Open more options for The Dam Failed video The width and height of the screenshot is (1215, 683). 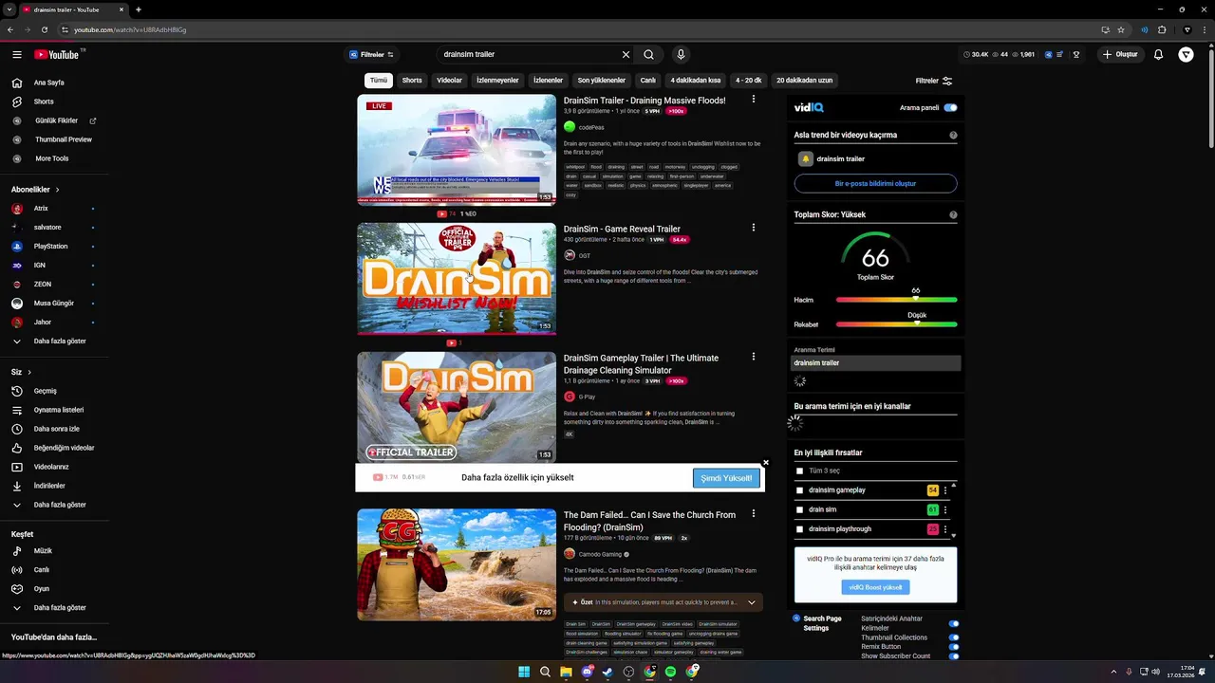(754, 513)
